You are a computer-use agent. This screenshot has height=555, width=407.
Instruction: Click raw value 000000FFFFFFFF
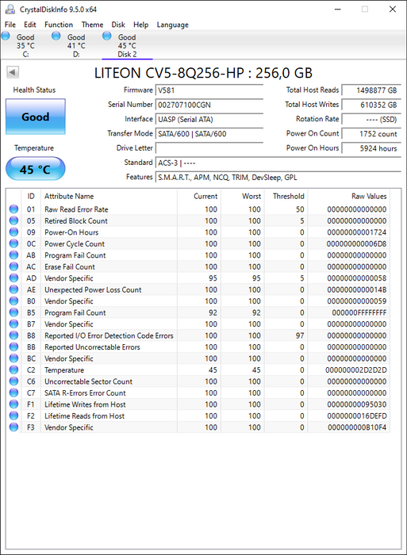click(x=359, y=312)
